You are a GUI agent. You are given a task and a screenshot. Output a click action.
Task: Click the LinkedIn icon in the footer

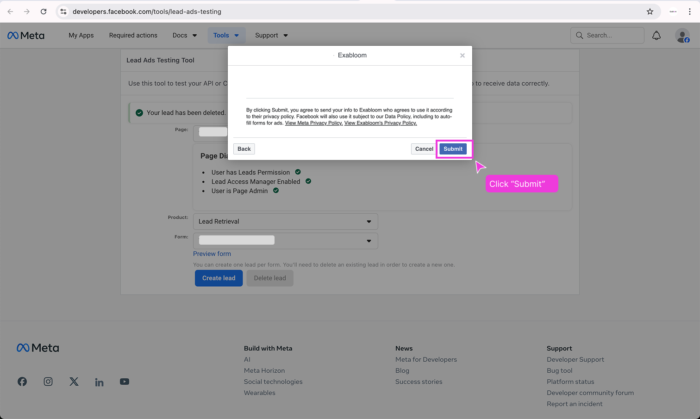pos(99,382)
